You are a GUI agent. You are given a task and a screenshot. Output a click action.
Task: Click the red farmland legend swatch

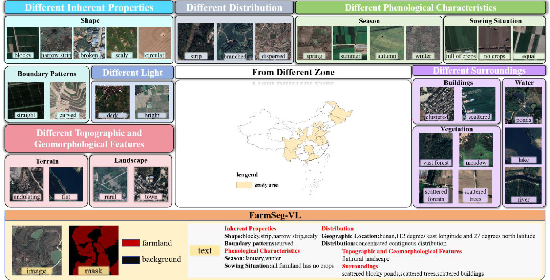130,243
